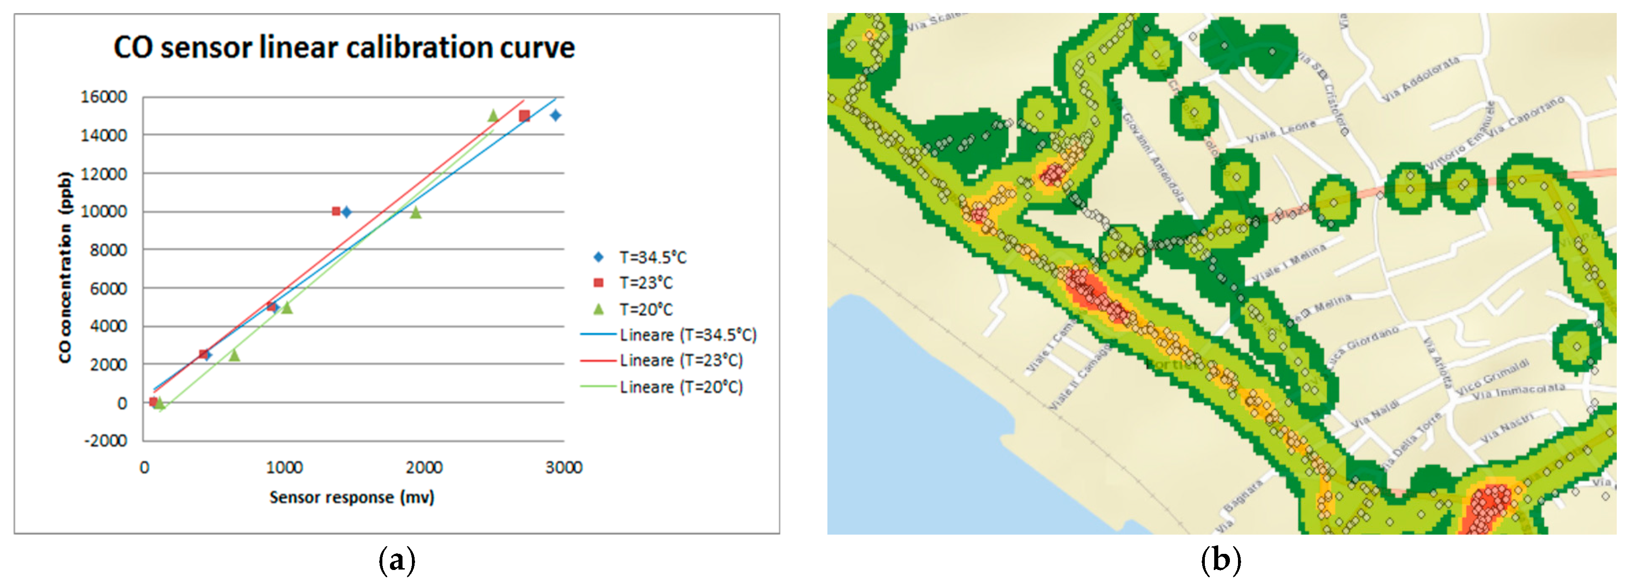Click the green triangle T=20°C legend marker
Screen dimensions: 1636x587
(x=598, y=309)
